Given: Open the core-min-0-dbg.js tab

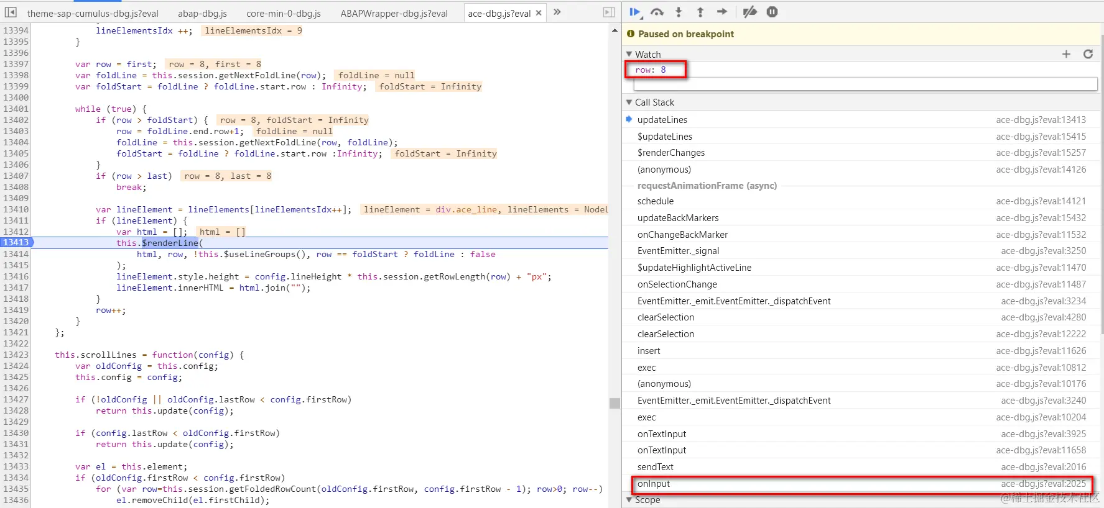Looking at the screenshot, I should 284,13.
